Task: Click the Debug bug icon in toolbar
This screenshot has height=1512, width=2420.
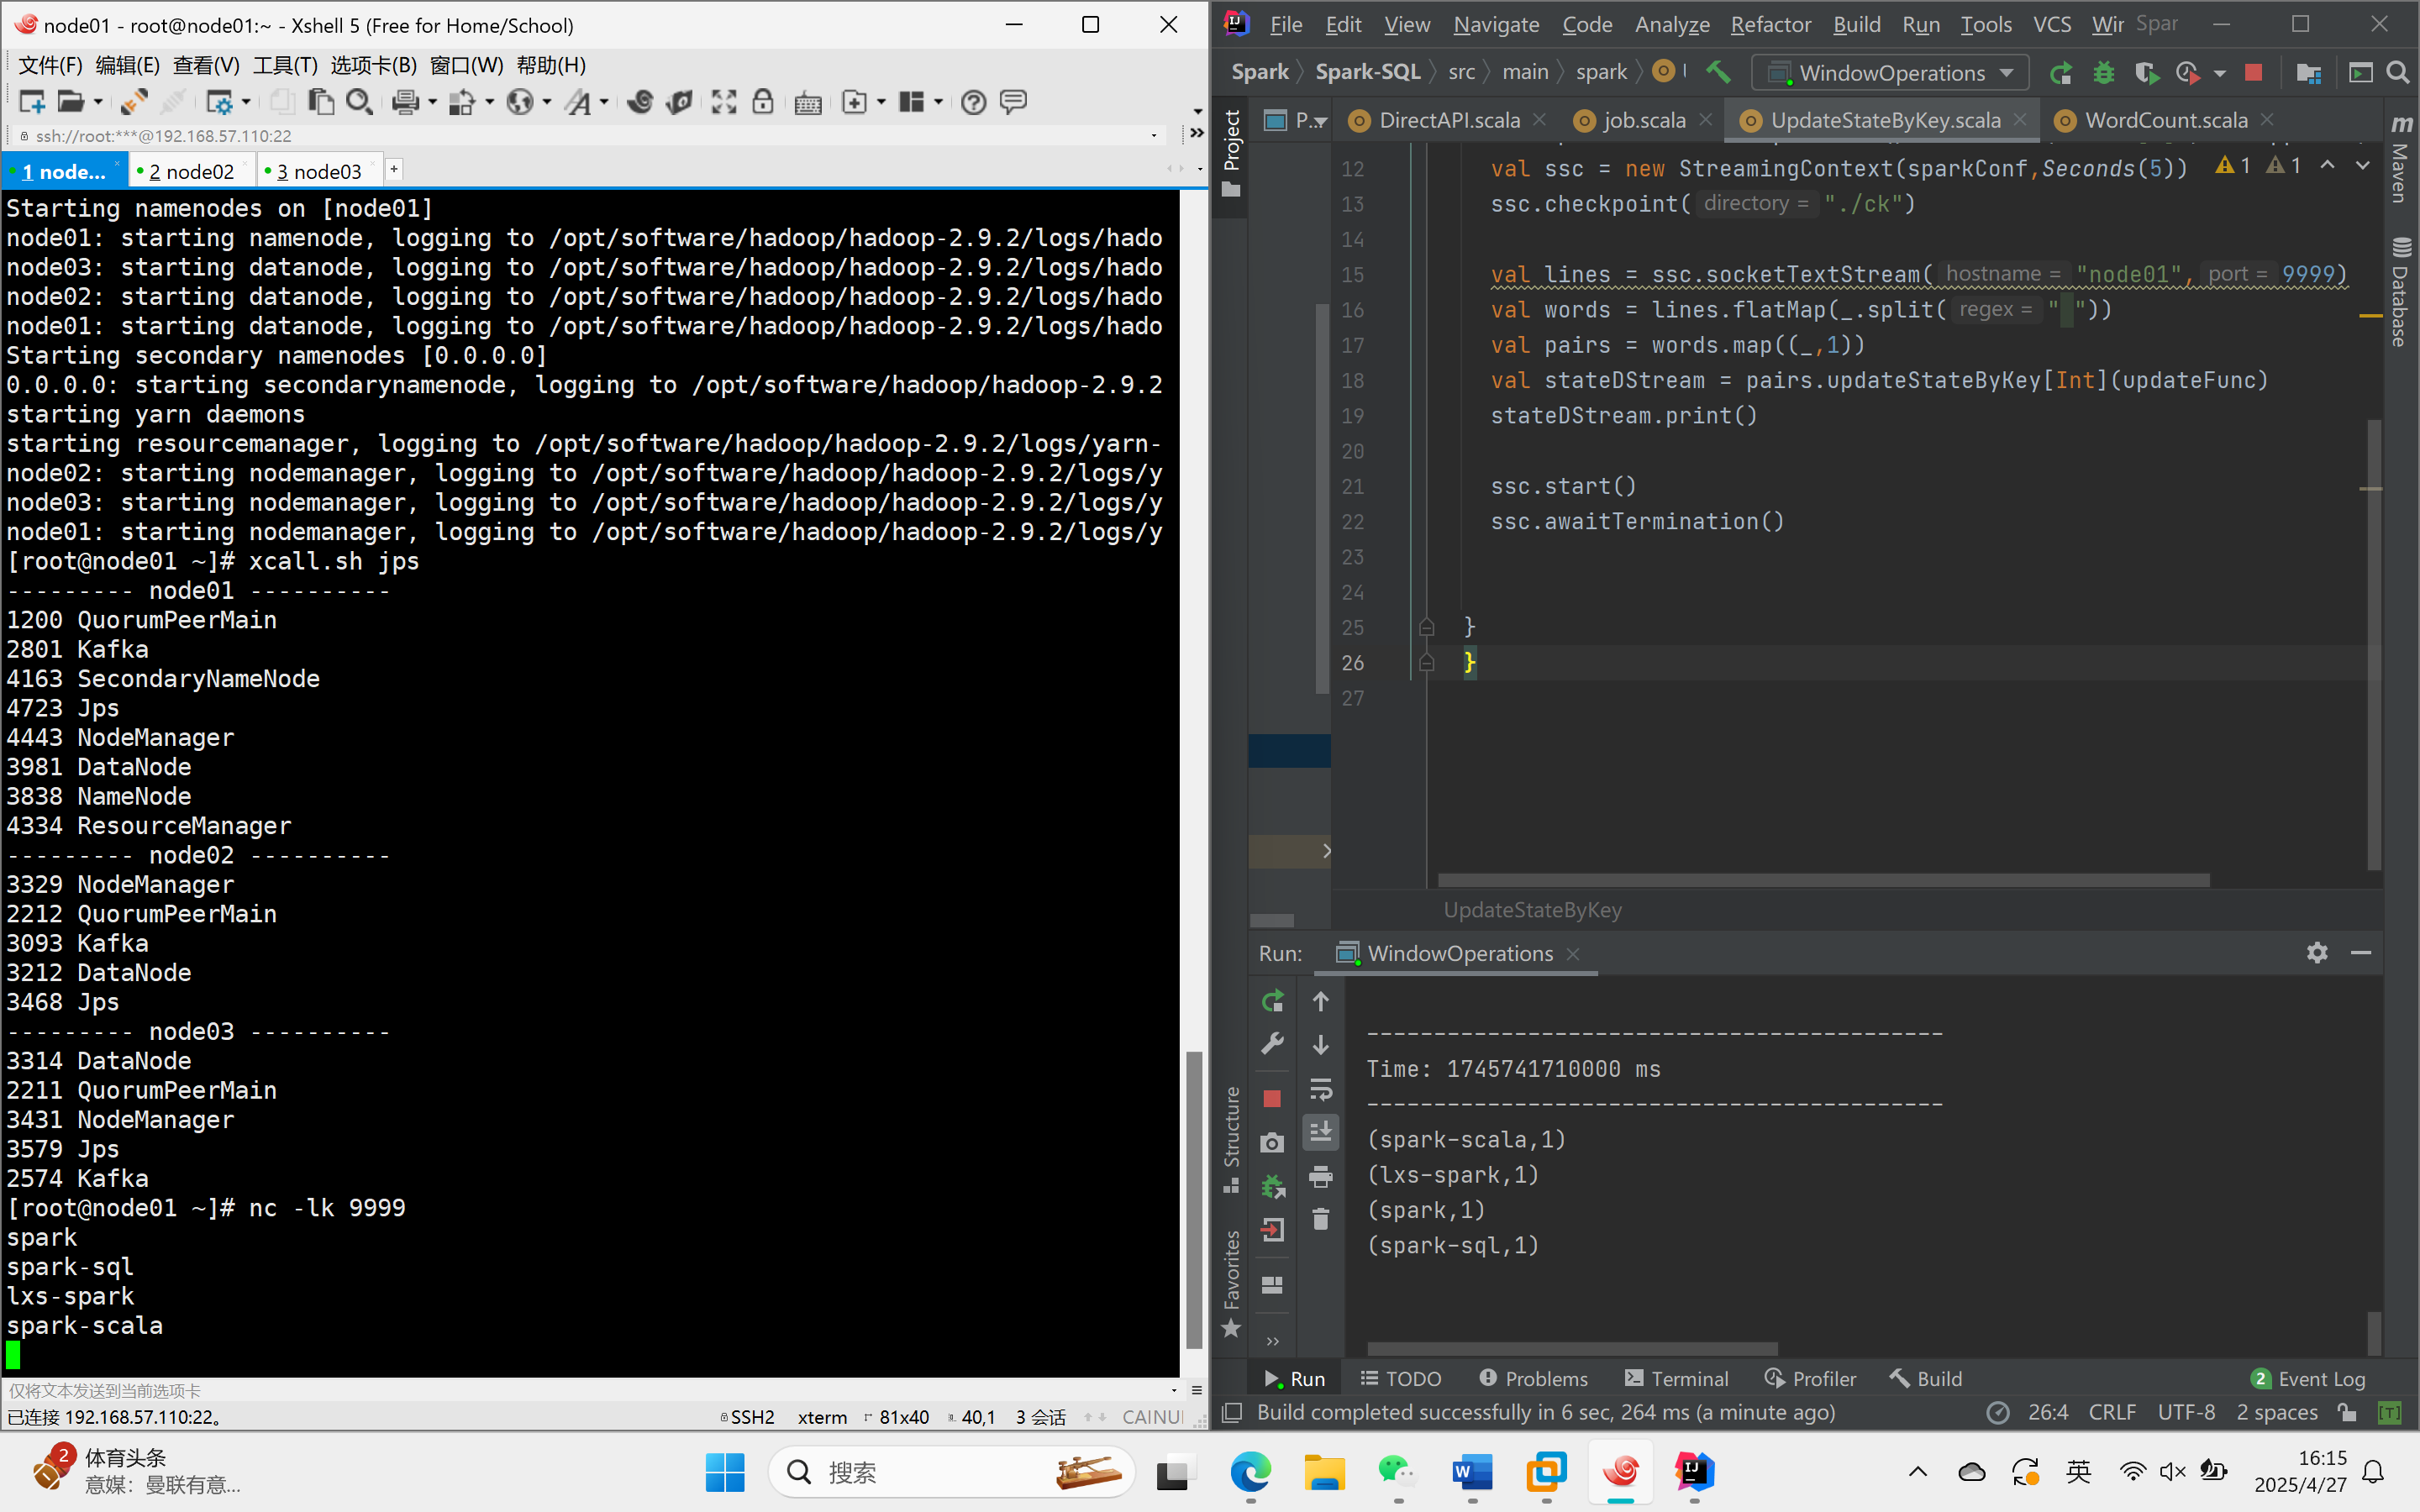Action: [2104, 73]
